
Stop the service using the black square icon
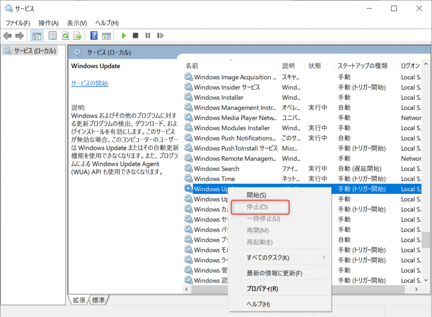click(135, 35)
